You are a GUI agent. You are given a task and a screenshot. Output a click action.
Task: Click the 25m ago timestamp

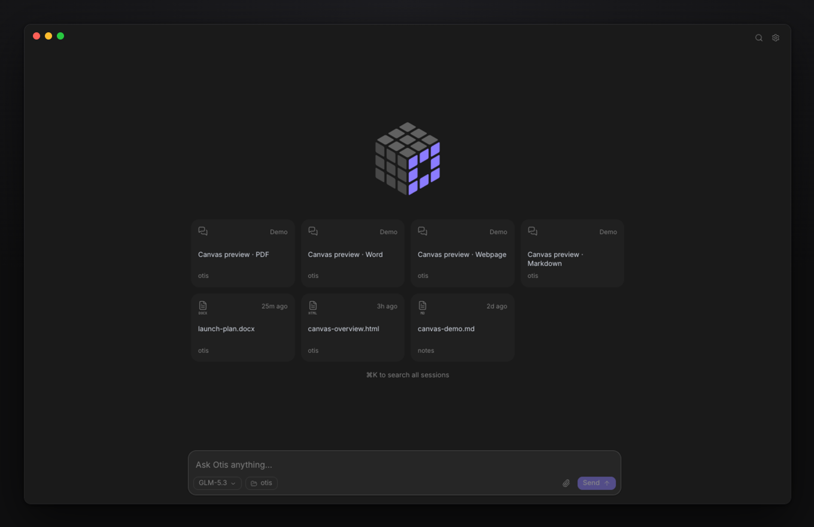274,306
